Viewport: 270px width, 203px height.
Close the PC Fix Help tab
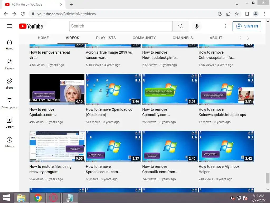[61, 4]
